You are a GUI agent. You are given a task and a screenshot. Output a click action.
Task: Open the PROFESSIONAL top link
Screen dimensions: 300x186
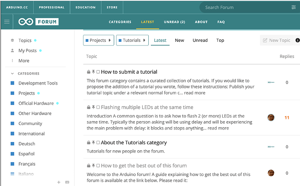tap(52, 7)
